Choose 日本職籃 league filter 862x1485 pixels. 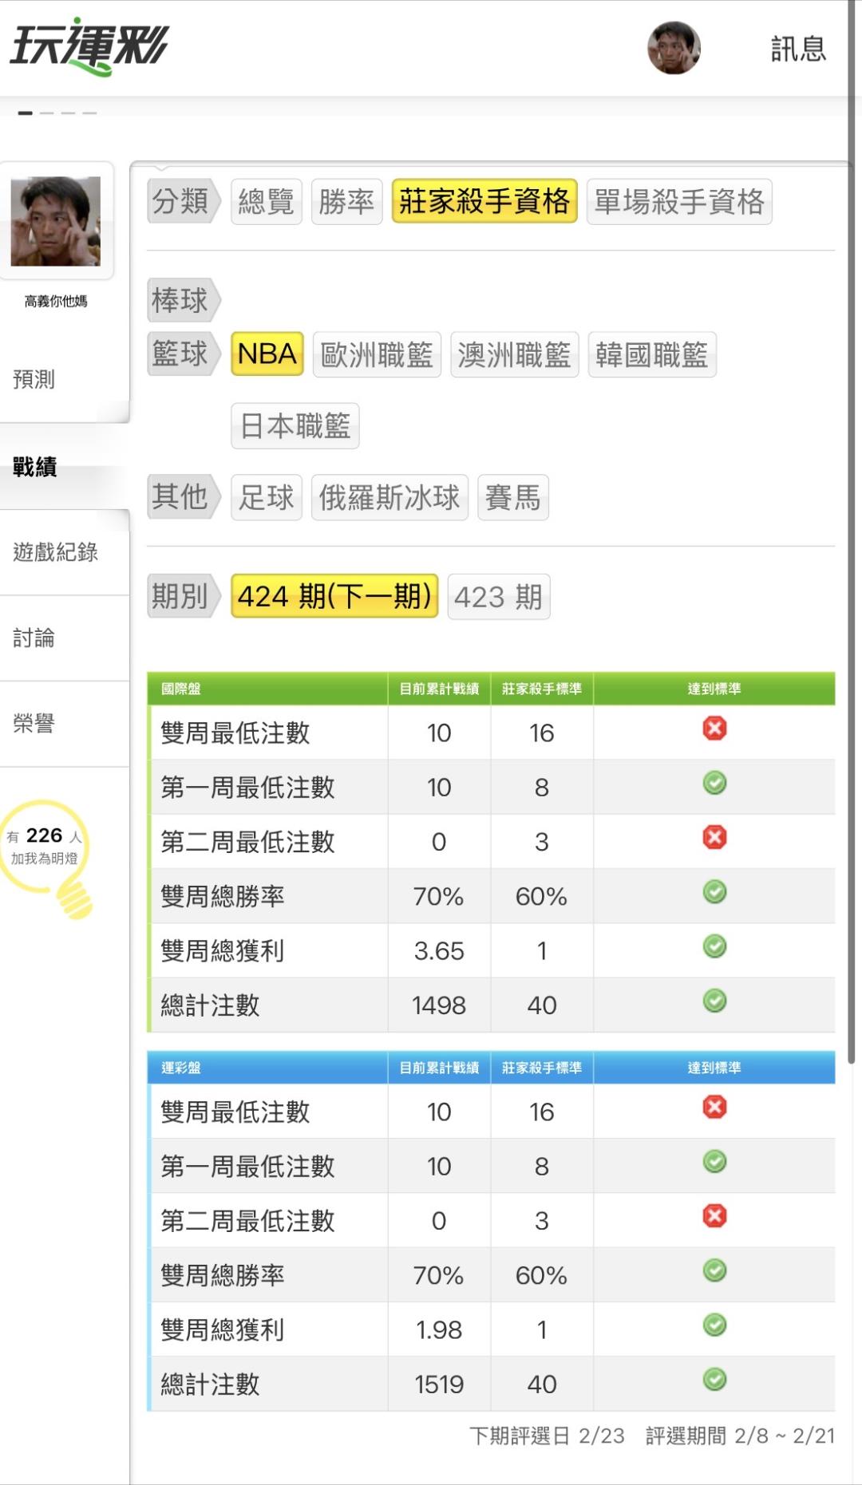(295, 426)
